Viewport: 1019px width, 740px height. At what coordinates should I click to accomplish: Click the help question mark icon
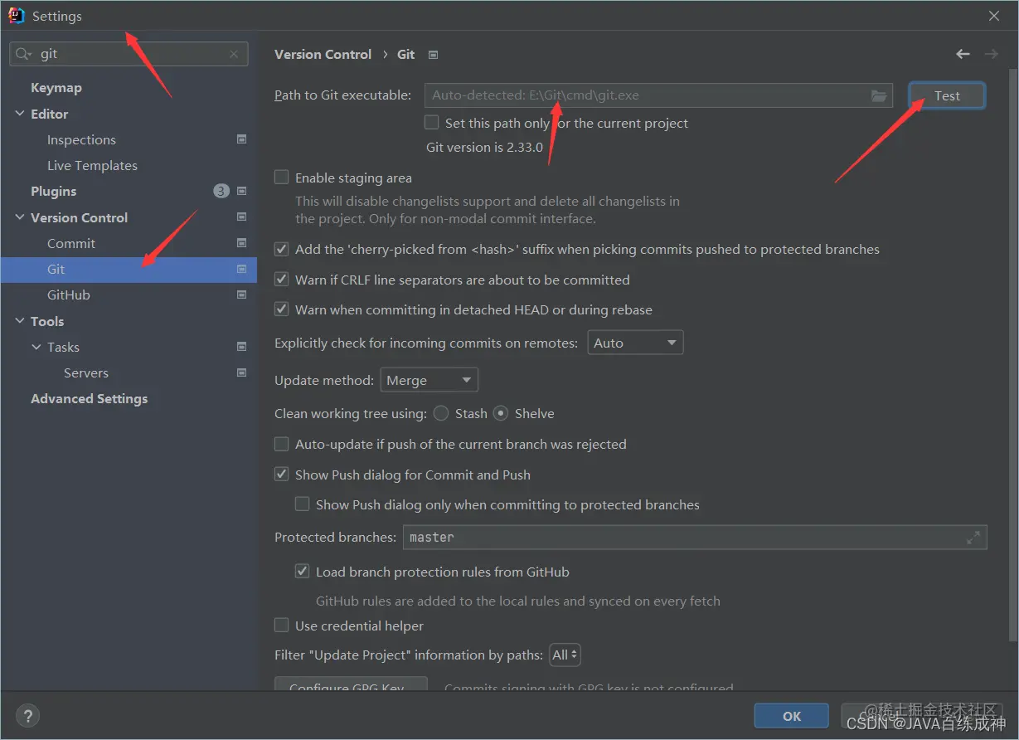point(27,715)
